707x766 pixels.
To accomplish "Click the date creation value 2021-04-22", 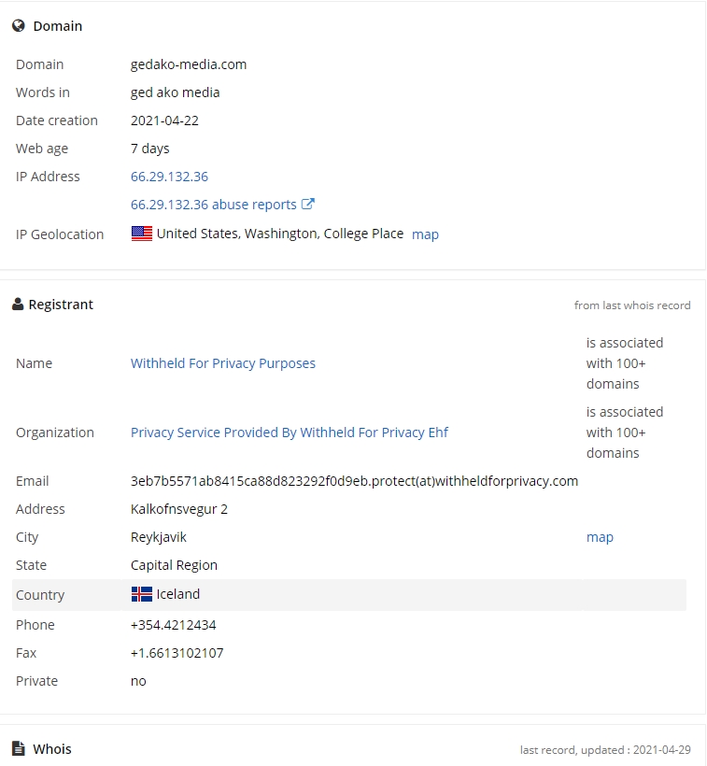I will click(x=164, y=121).
